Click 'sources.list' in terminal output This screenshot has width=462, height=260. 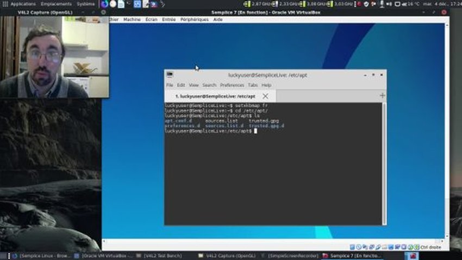pyautogui.click(x=221, y=121)
